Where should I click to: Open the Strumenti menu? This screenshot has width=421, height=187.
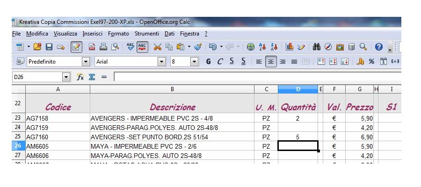(147, 34)
